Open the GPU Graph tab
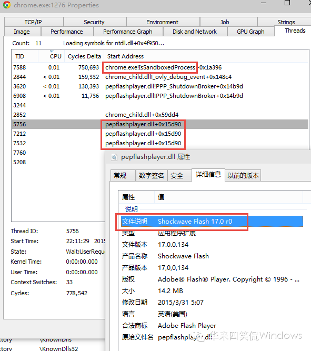Image resolution: width=311 pixels, height=351 pixels. (250, 32)
